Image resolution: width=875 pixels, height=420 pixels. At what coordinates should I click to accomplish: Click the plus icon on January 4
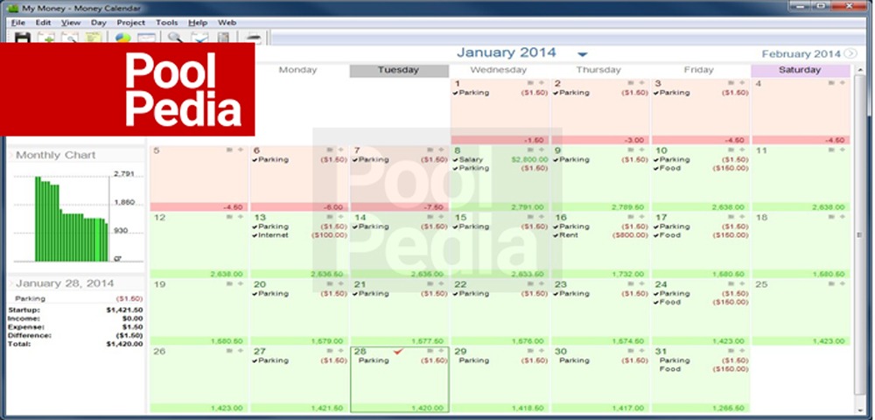pyautogui.click(x=843, y=84)
